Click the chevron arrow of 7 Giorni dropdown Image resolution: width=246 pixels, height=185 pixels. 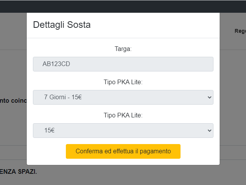coord(210,97)
